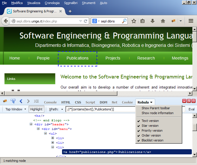
Task: Open the Strumenti menu
Action: (89, 3)
